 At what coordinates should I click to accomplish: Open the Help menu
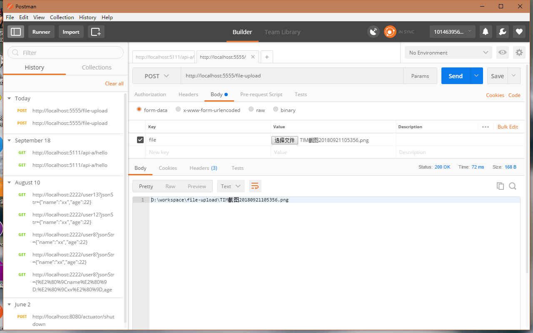107,17
